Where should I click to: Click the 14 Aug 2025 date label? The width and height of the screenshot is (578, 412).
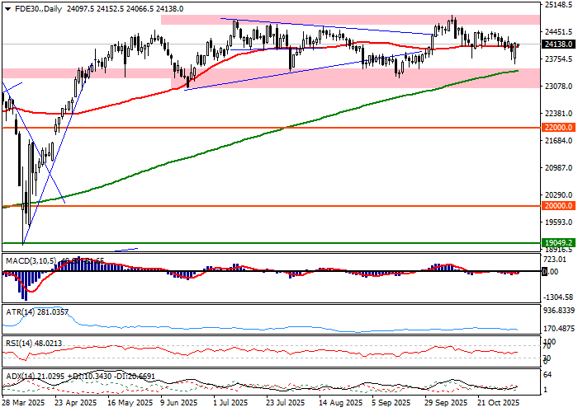click(x=331, y=404)
